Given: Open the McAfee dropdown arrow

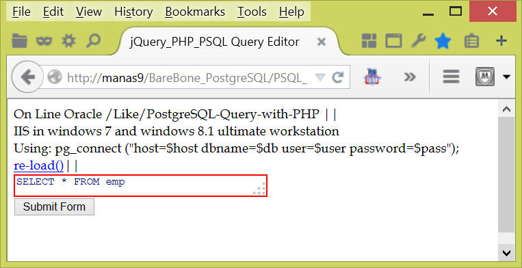Looking at the screenshot, I should (x=506, y=77).
